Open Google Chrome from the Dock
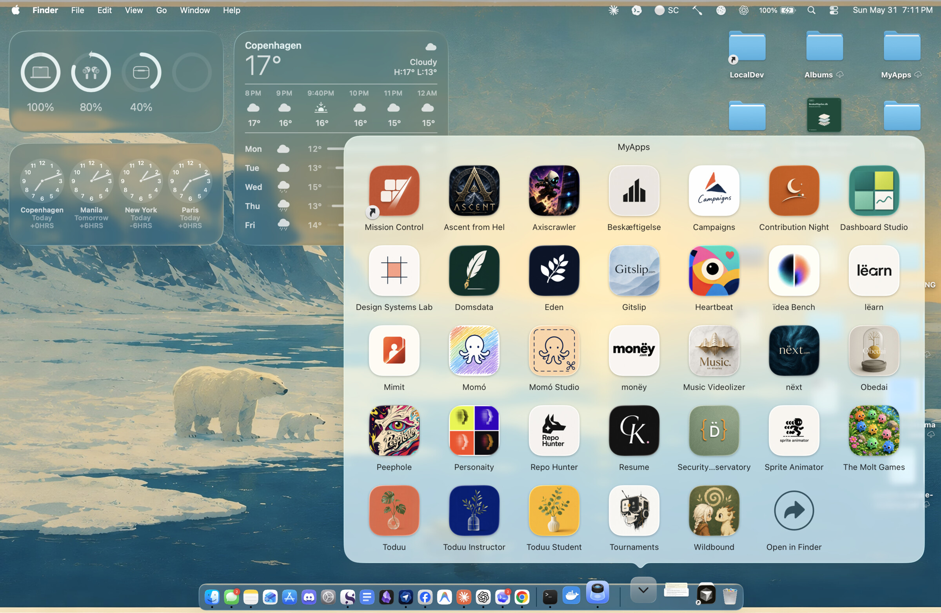The width and height of the screenshot is (941, 613). point(522,597)
